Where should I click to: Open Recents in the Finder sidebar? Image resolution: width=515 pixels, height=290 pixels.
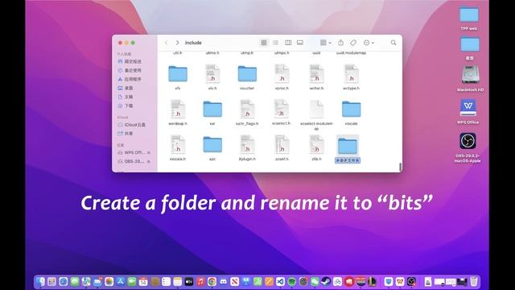click(x=130, y=70)
